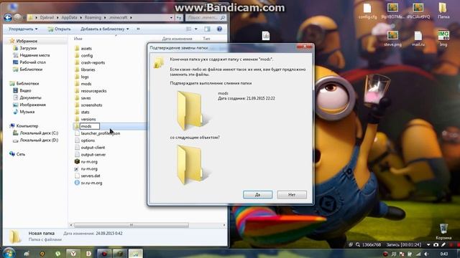
Task: Refresh the folder via address bar button
Action: [x=179, y=17]
